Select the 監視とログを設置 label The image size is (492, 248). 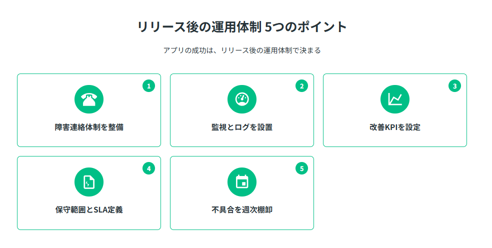[x=242, y=127]
